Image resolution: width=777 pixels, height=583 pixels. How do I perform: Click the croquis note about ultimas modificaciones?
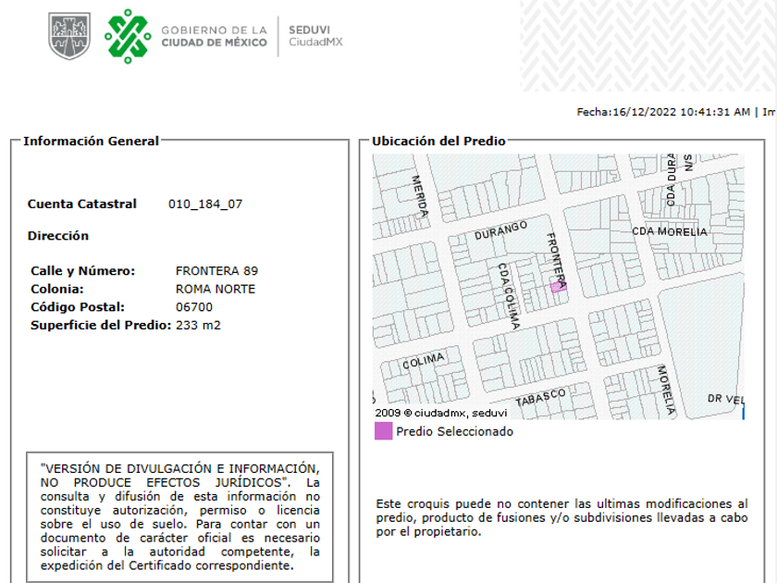(561, 517)
